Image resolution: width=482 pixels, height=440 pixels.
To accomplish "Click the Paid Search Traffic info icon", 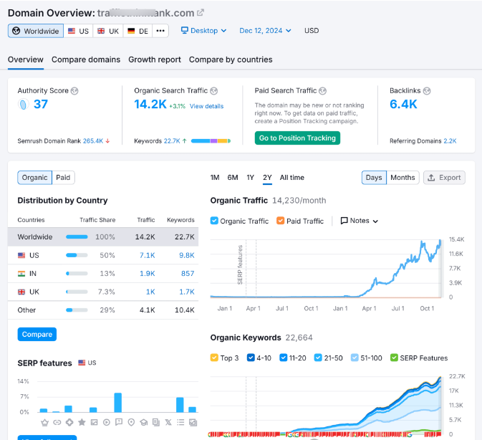I will pos(322,91).
